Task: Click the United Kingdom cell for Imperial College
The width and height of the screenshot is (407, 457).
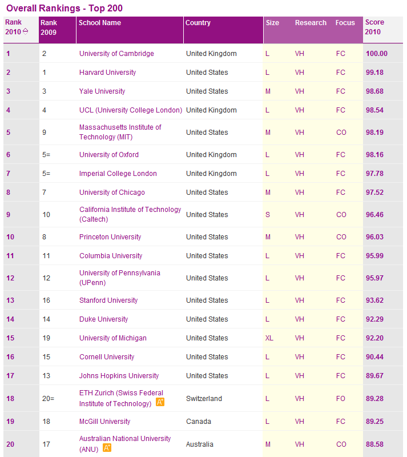Action: click(x=211, y=174)
